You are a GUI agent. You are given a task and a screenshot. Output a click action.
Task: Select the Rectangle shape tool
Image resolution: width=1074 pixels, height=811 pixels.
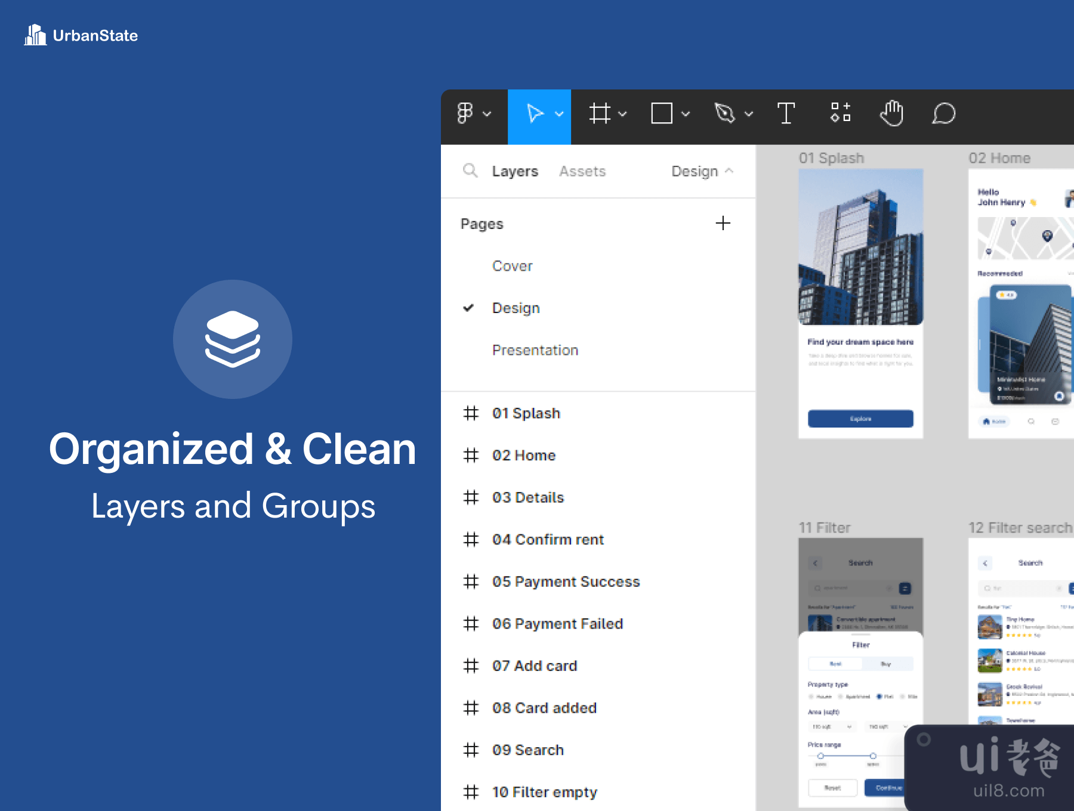[661, 113]
